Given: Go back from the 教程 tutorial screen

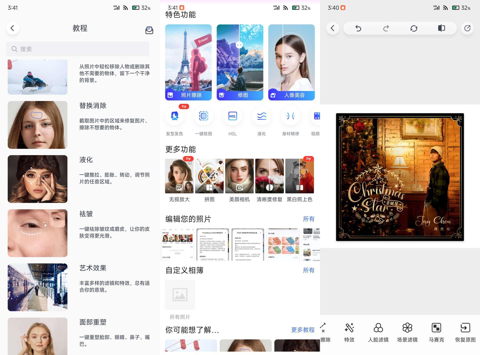Looking at the screenshot, I should click(x=12, y=28).
